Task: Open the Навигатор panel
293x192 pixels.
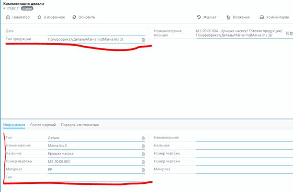Action: click(18, 17)
